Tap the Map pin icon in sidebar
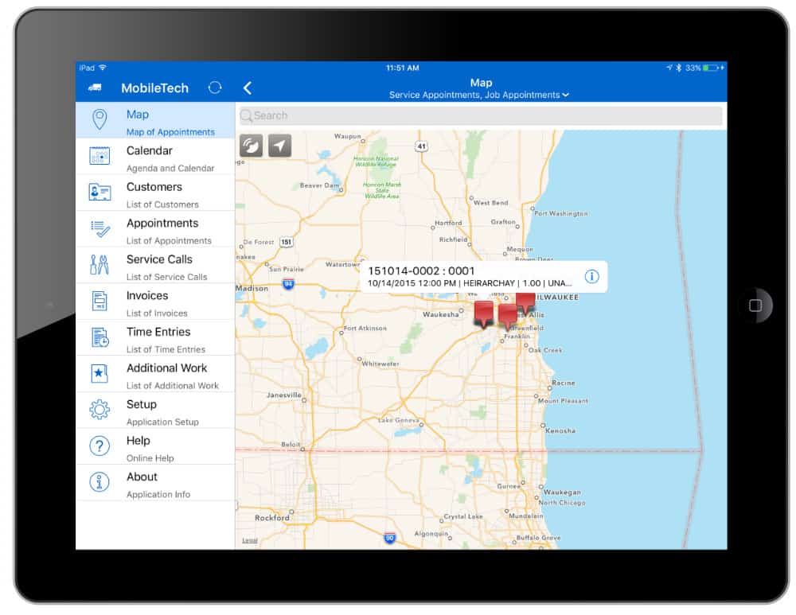 coord(99,120)
